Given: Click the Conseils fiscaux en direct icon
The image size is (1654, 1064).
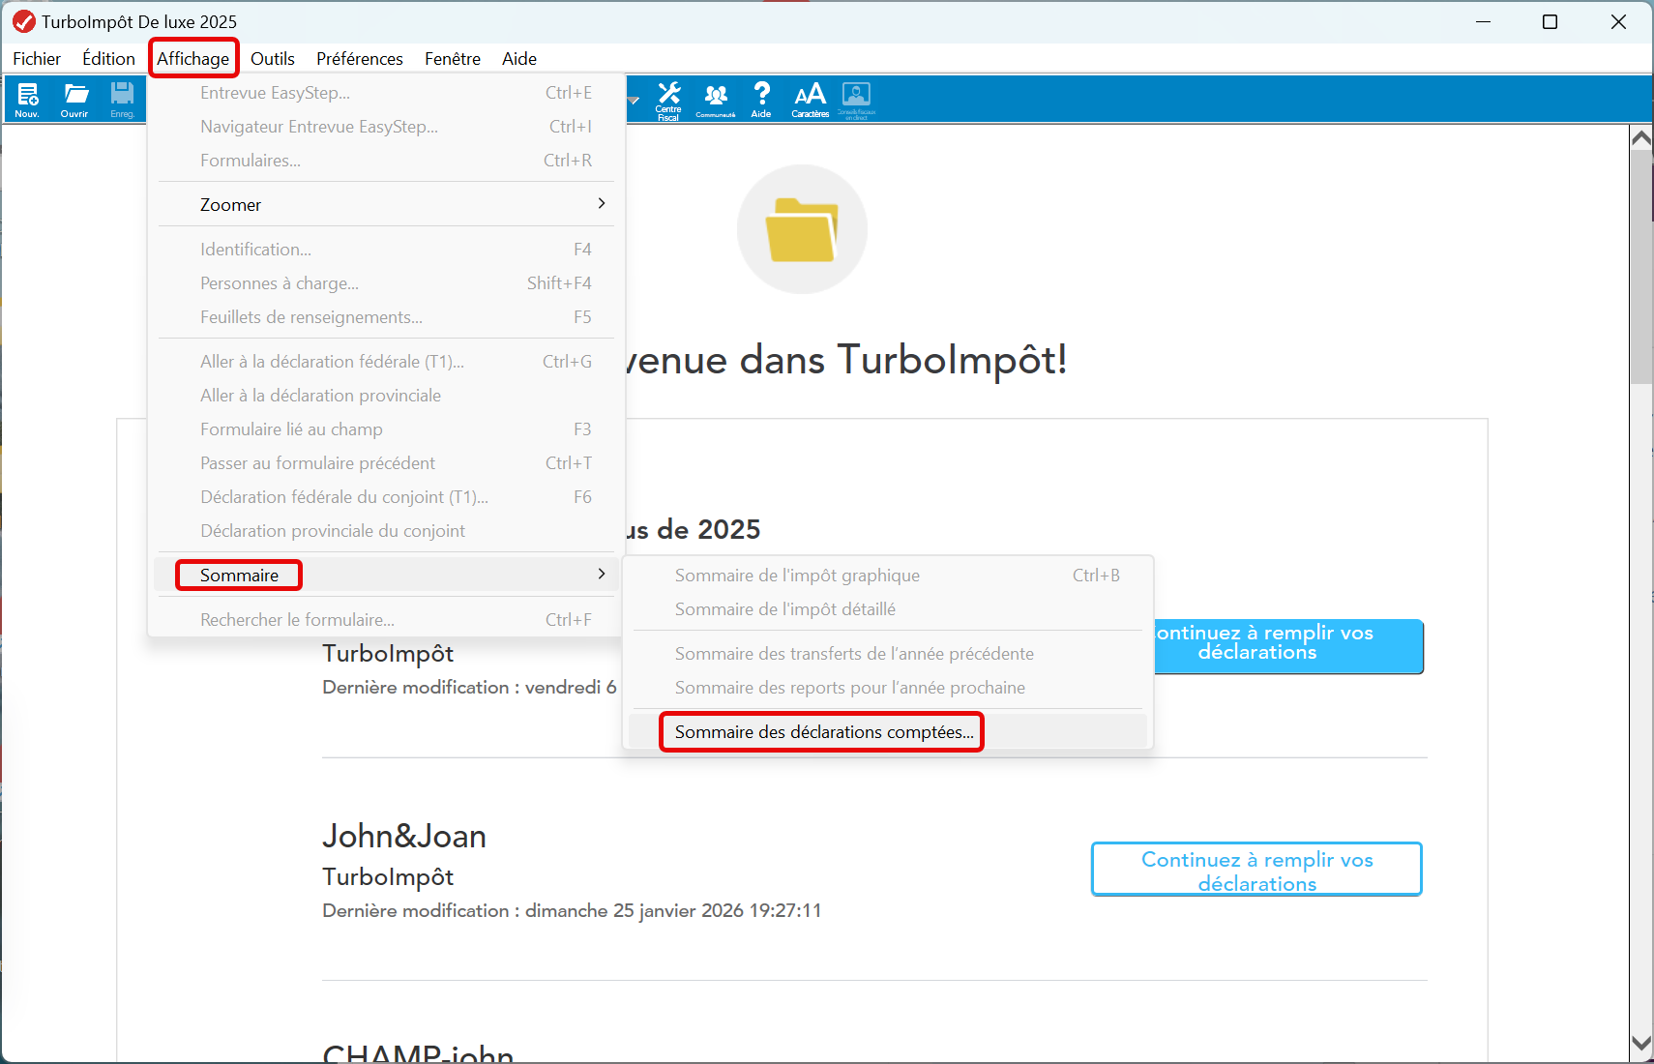Looking at the screenshot, I should click(856, 100).
